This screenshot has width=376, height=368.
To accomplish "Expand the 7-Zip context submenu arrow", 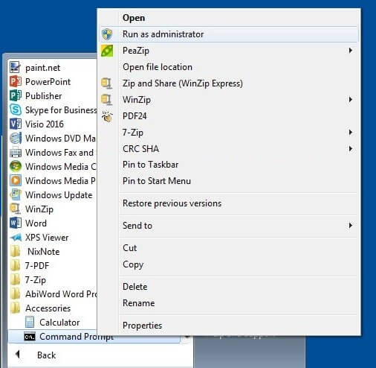I will coord(350,133).
